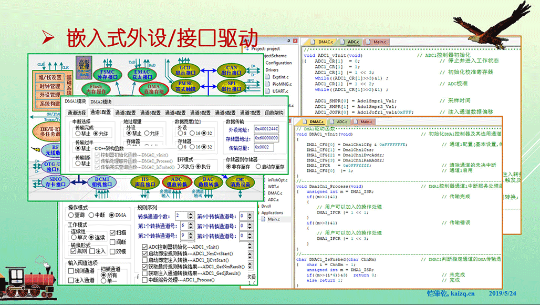Open the 通道选择 tab
The width and height of the screenshot is (540, 305).
pyautogui.click(x=77, y=113)
